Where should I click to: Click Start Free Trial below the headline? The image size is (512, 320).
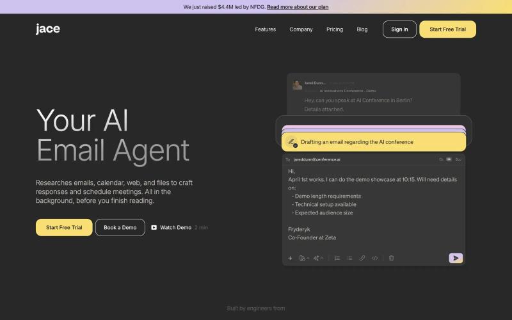(64, 228)
